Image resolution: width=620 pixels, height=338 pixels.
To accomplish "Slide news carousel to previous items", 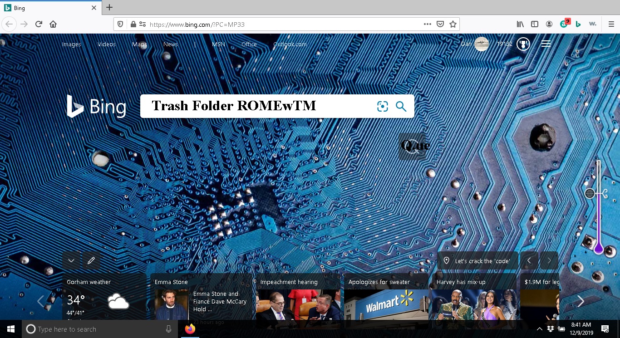I will [40, 301].
